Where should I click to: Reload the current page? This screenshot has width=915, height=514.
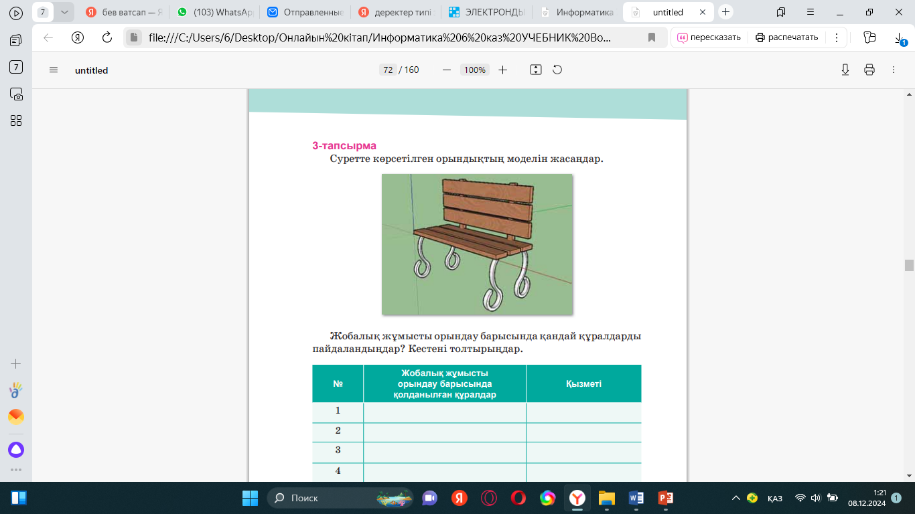[x=107, y=37]
